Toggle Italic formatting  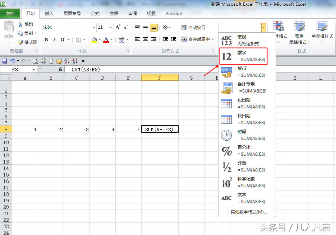click(x=54, y=40)
